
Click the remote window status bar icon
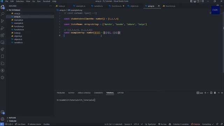[x=2, y=124]
